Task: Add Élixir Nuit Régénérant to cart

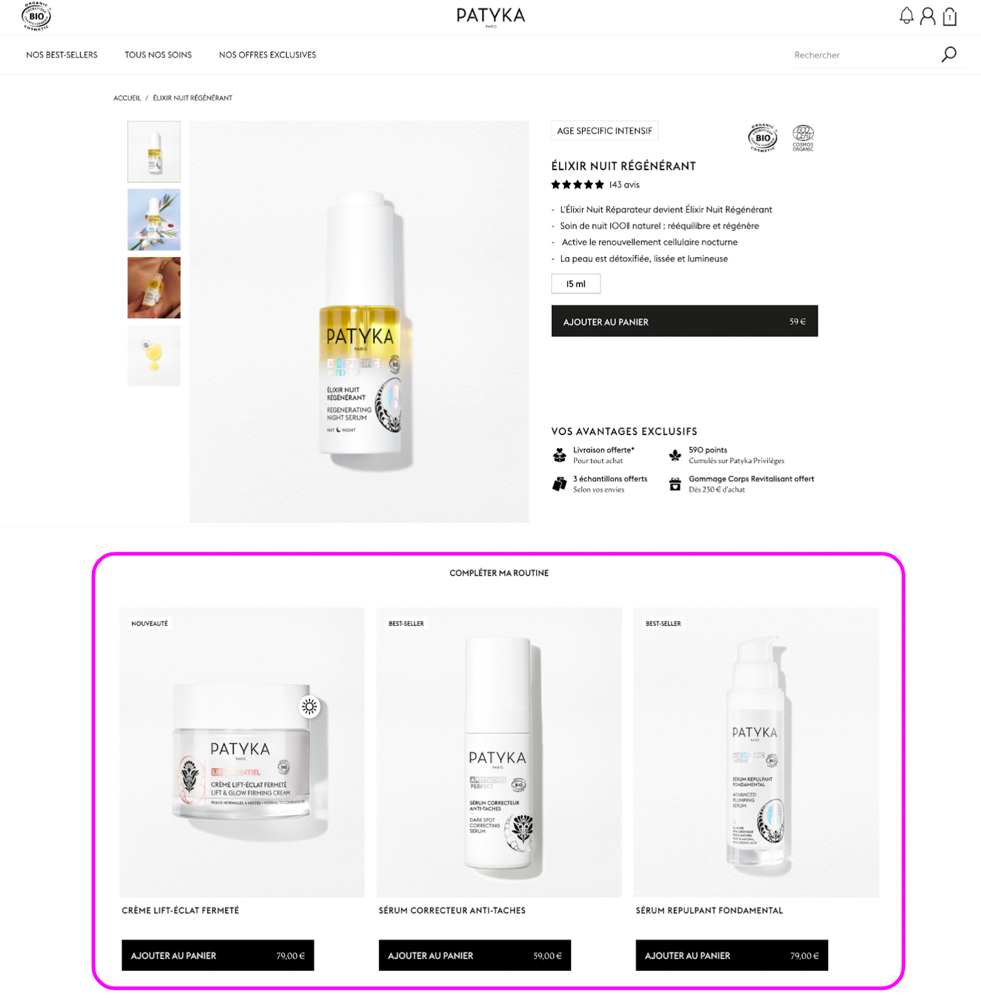Action: coord(684,321)
